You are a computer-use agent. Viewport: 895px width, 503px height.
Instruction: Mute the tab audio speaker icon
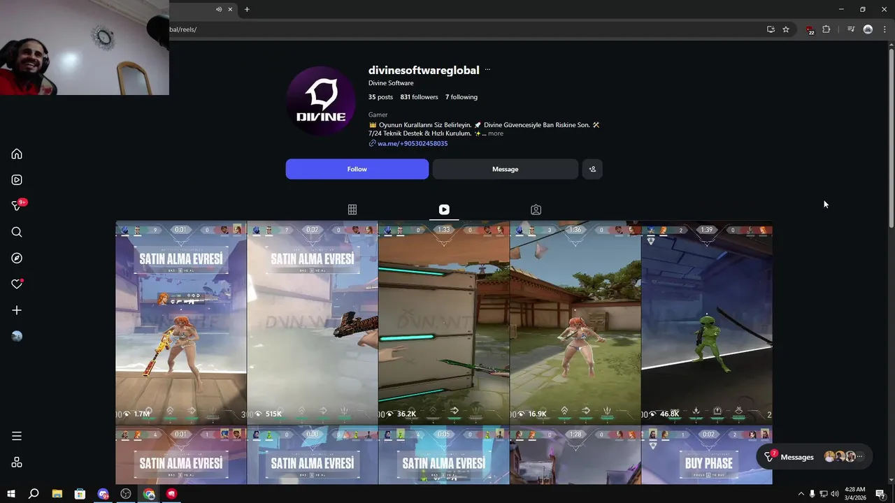219,9
